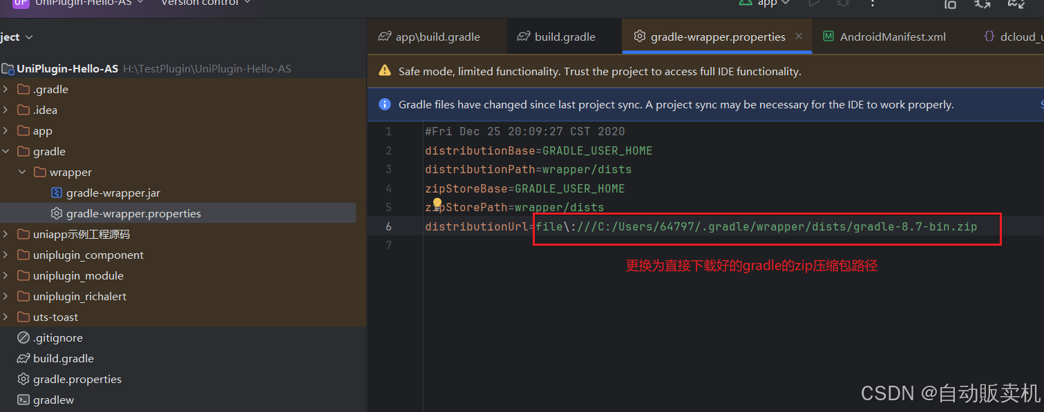Expand the uniplugin_richalert folder
This screenshot has width=1044, height=412.
point(6,296)
